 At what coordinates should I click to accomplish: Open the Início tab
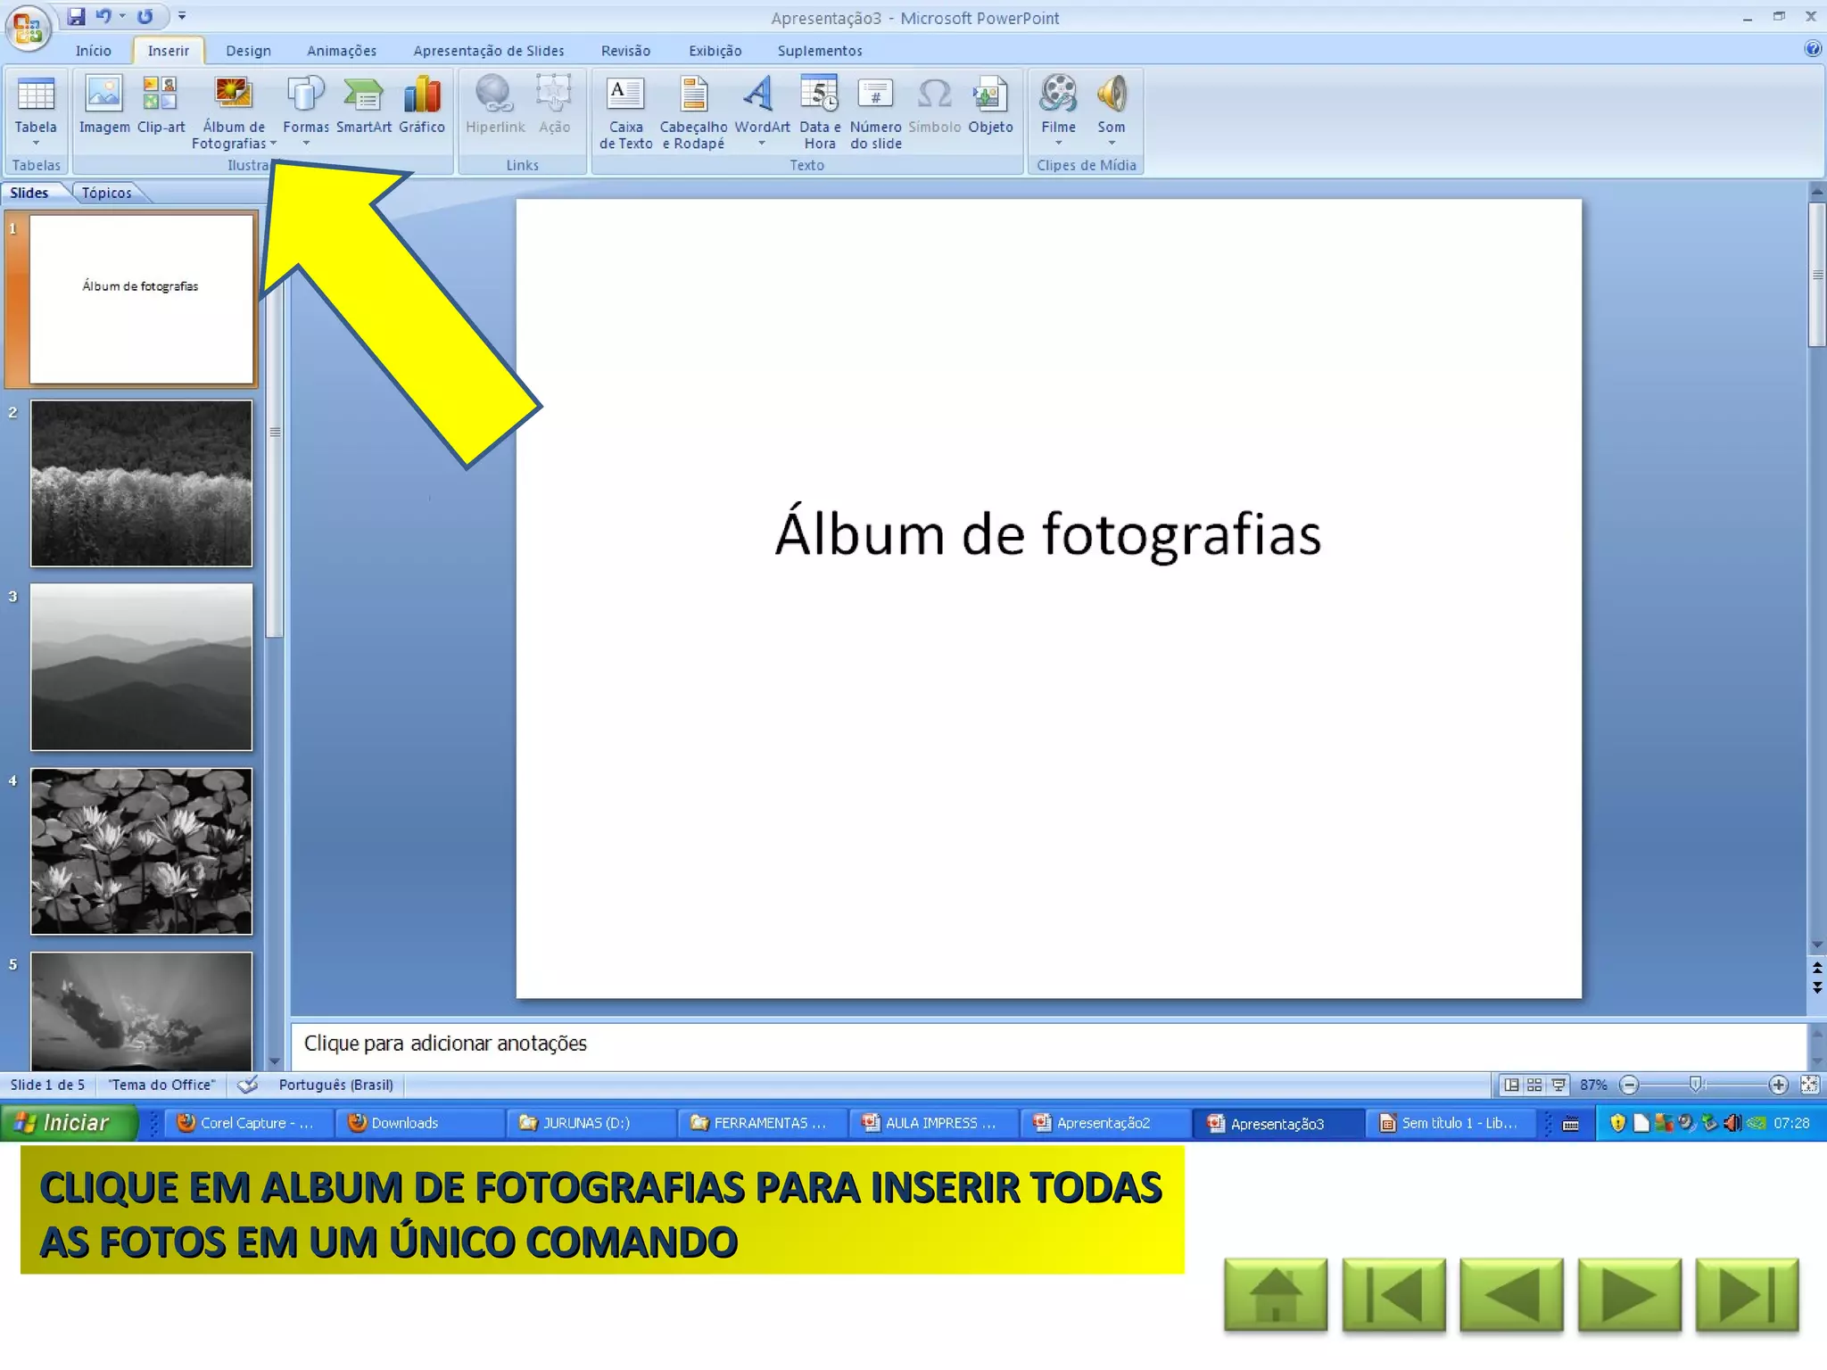coord(94,51)
